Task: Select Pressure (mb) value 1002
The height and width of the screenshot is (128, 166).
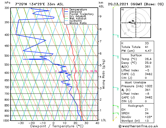Action: click(x=149, y=86)
